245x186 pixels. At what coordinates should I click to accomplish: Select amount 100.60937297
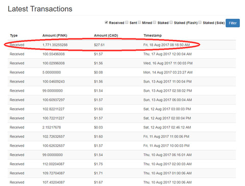click(x=54, y=100)
